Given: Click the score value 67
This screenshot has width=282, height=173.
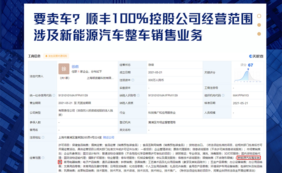Looking at the screenshot, I should tap(250, 65).
